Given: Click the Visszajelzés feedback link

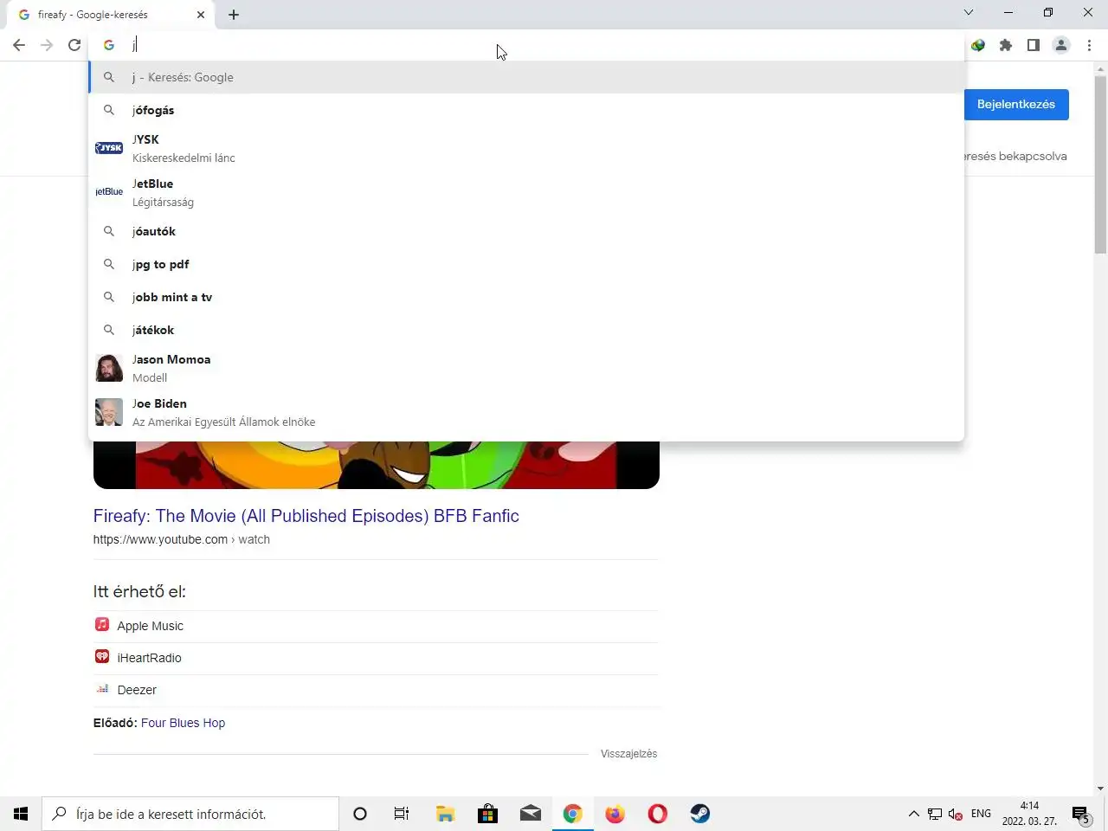Looking at the screenshot, I should 629,754.
